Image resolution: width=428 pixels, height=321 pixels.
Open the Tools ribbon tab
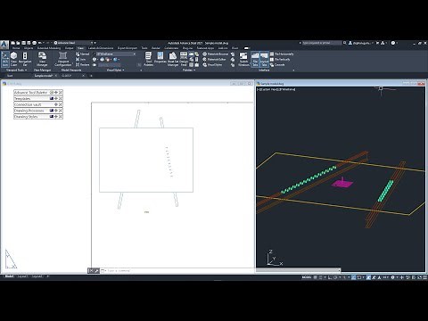pyautogui.click(x=144, y=48)
